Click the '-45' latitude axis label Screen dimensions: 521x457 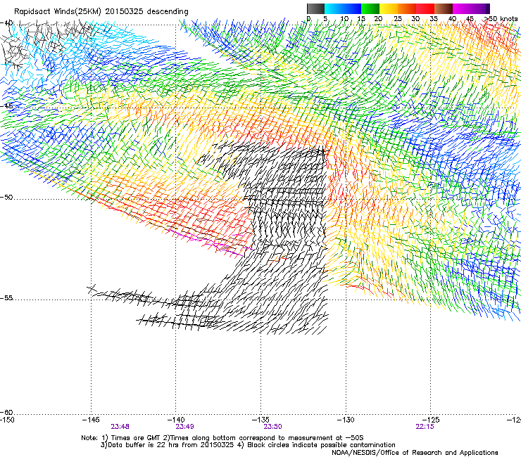click(x=6, y=106)
